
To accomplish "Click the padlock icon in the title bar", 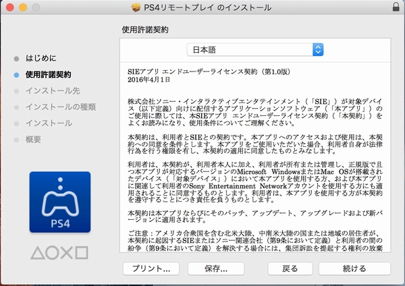I will pos(395,7).
